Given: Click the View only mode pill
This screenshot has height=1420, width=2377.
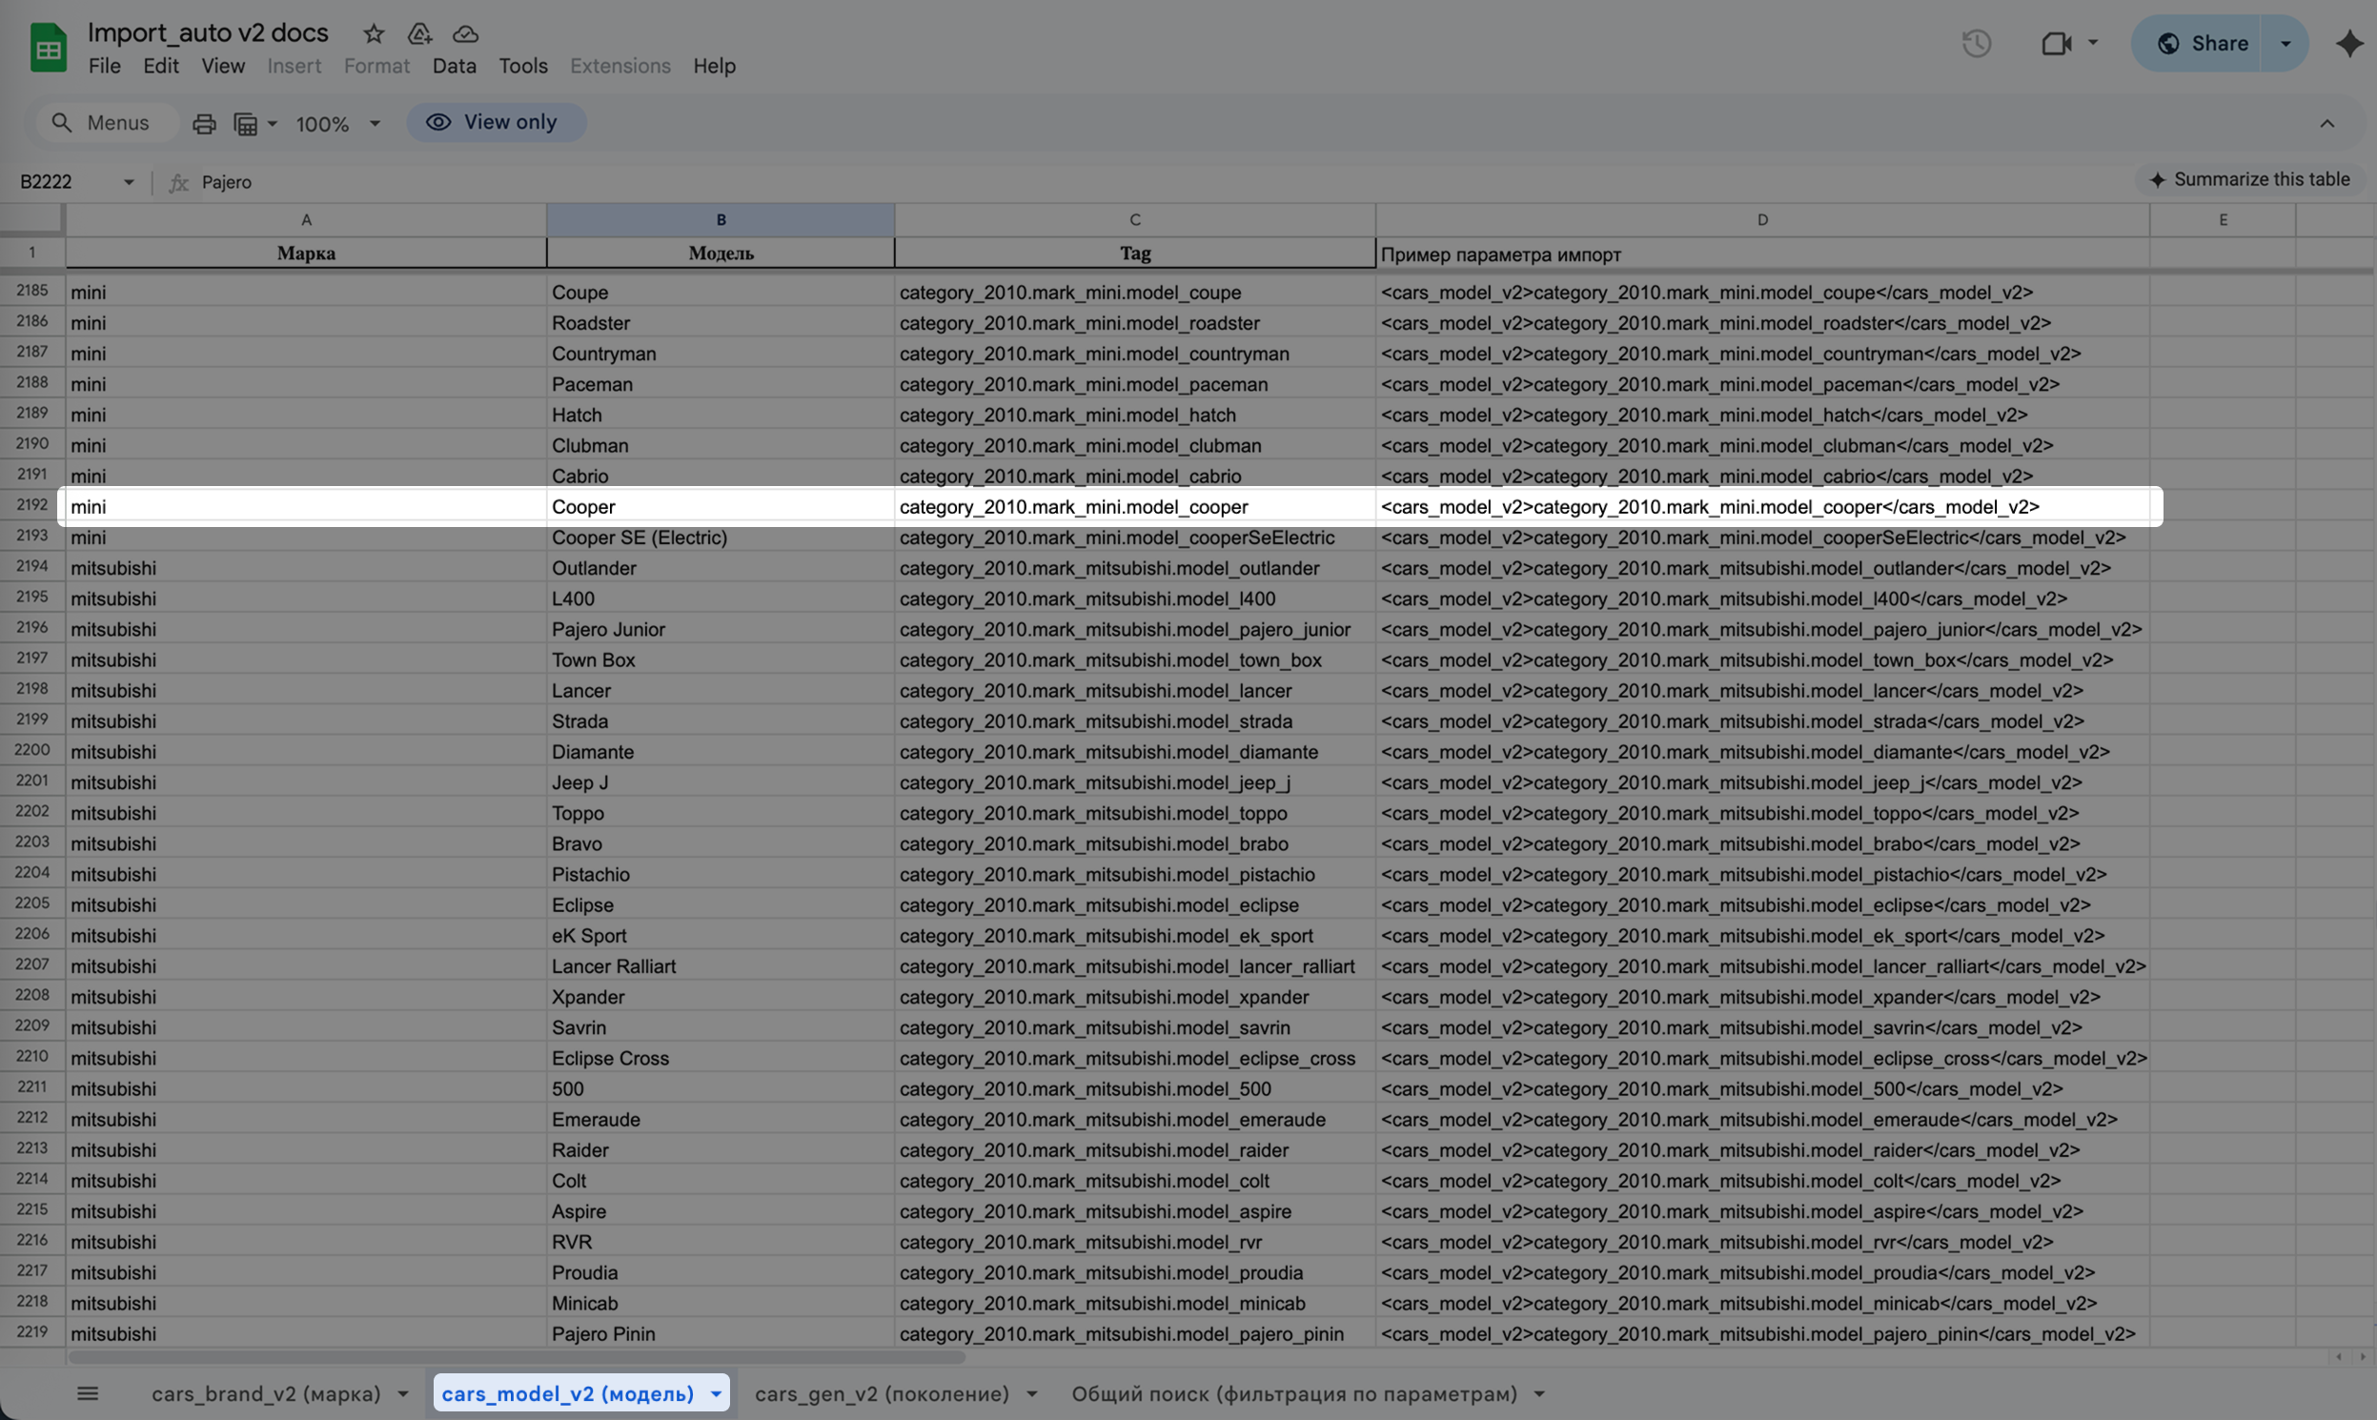Looking at the screenshot, I should pos(496,123).
